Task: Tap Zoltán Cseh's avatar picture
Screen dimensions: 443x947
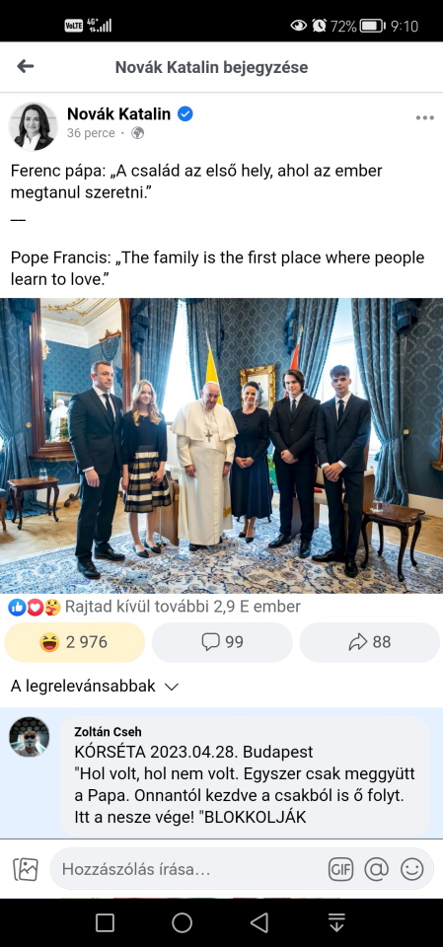Action: [x=29, y=737]
